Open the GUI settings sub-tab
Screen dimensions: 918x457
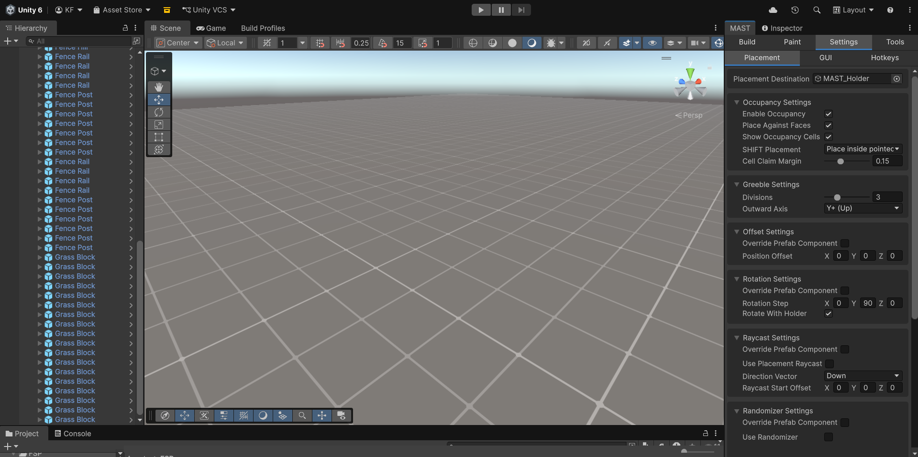[x=826, y=58]
